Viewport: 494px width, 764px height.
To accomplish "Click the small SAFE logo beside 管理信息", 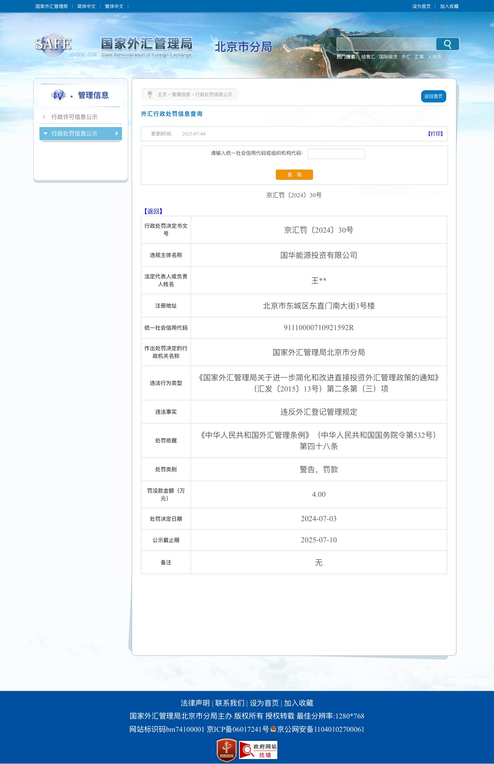I will coord(59,95).
